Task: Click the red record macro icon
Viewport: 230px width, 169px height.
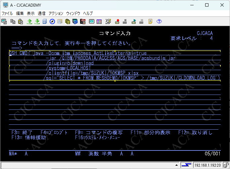Action: click(x=117, y=21)
